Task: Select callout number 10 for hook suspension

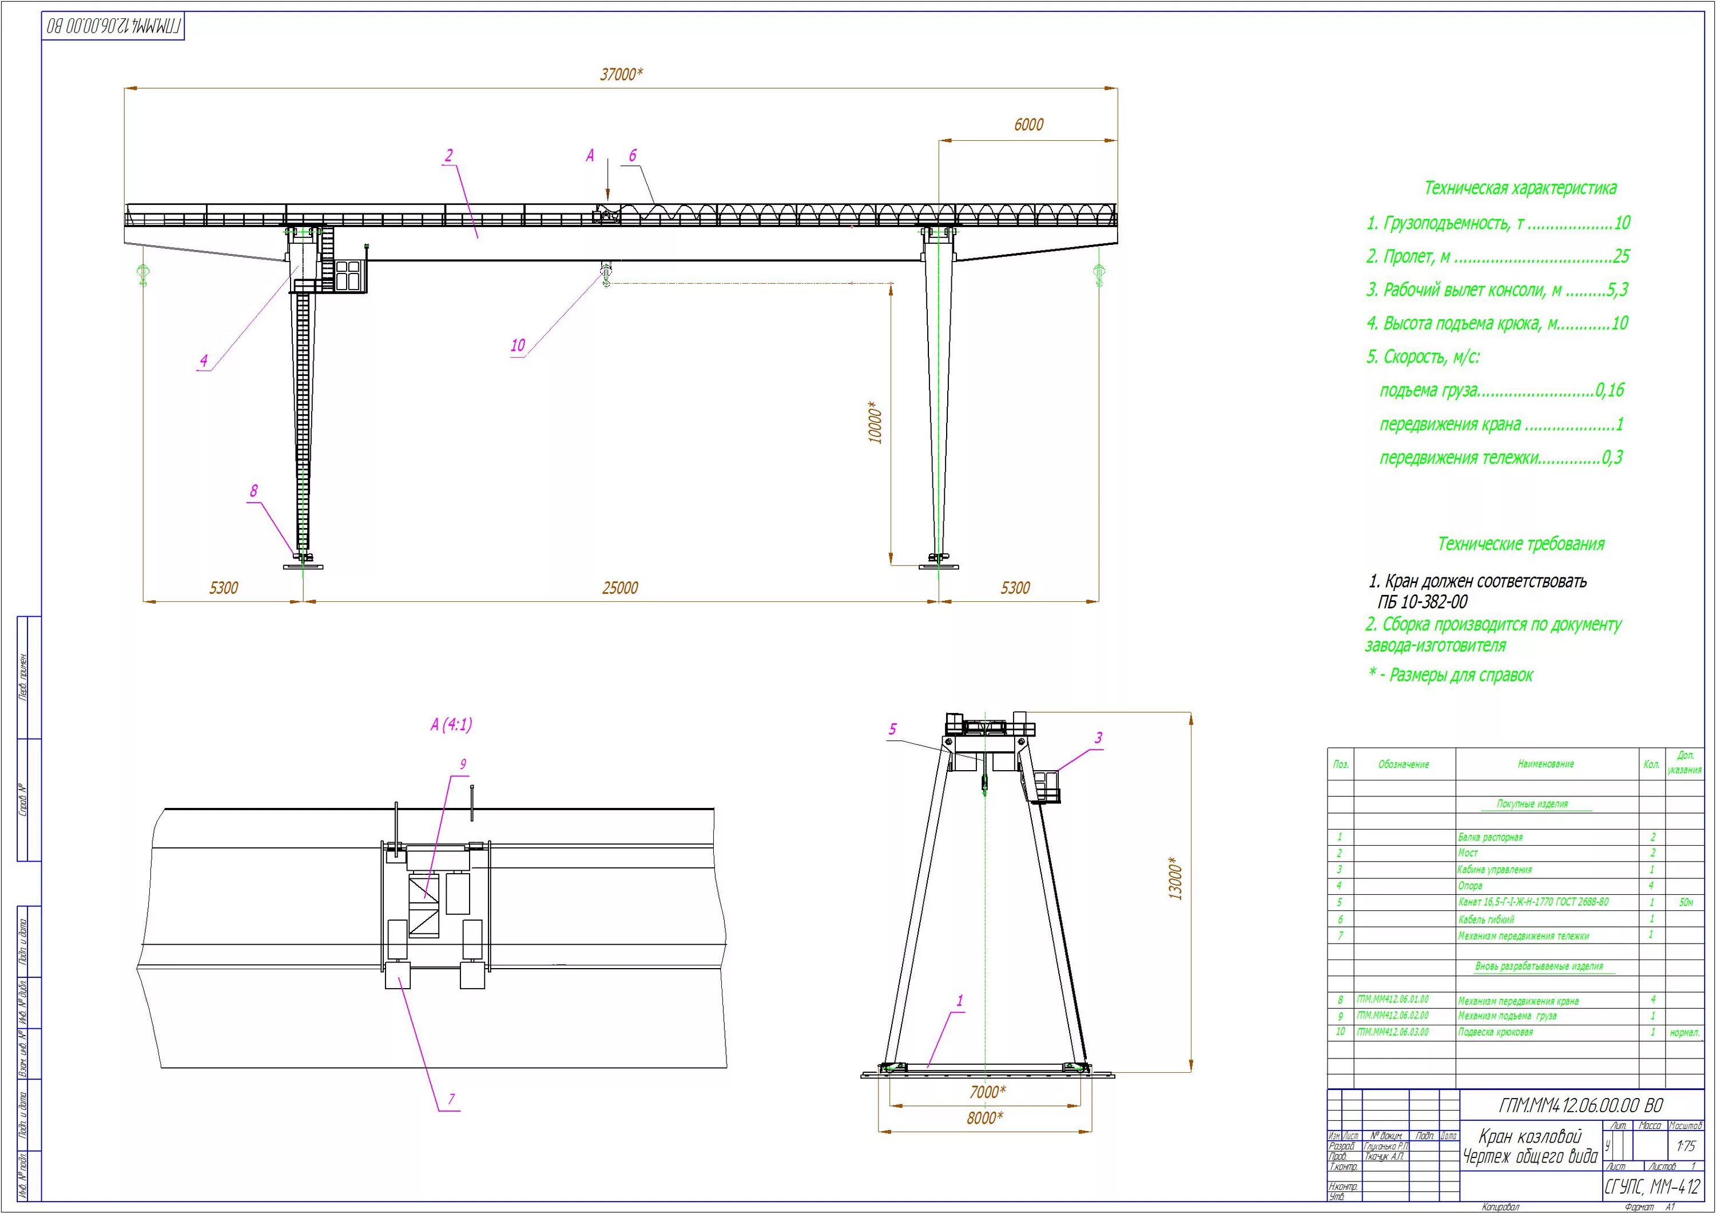Action: tap(517, 345)
